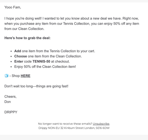Click the bold word 'Enter' in third bullet
The image size is (148, 140).
coord(19,61)
